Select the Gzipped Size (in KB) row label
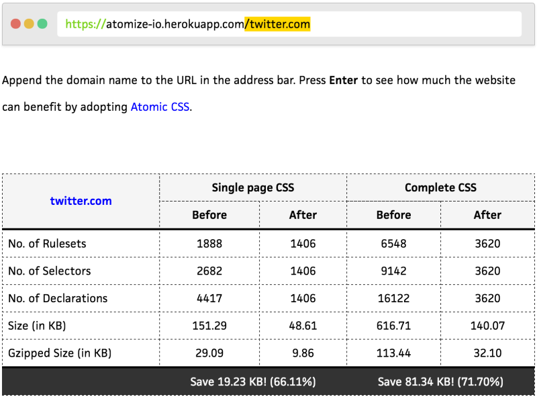This screenshot has width=537, height=399. coord(60,353)
